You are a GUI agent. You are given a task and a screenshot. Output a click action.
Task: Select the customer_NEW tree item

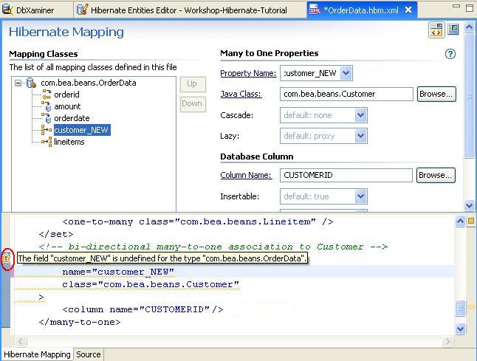81,130
